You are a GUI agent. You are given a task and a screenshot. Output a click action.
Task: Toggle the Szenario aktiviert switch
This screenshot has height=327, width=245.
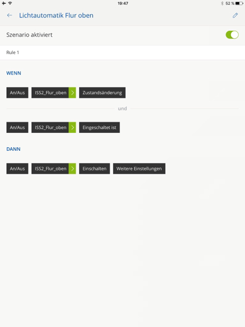(x=232, y=35)
